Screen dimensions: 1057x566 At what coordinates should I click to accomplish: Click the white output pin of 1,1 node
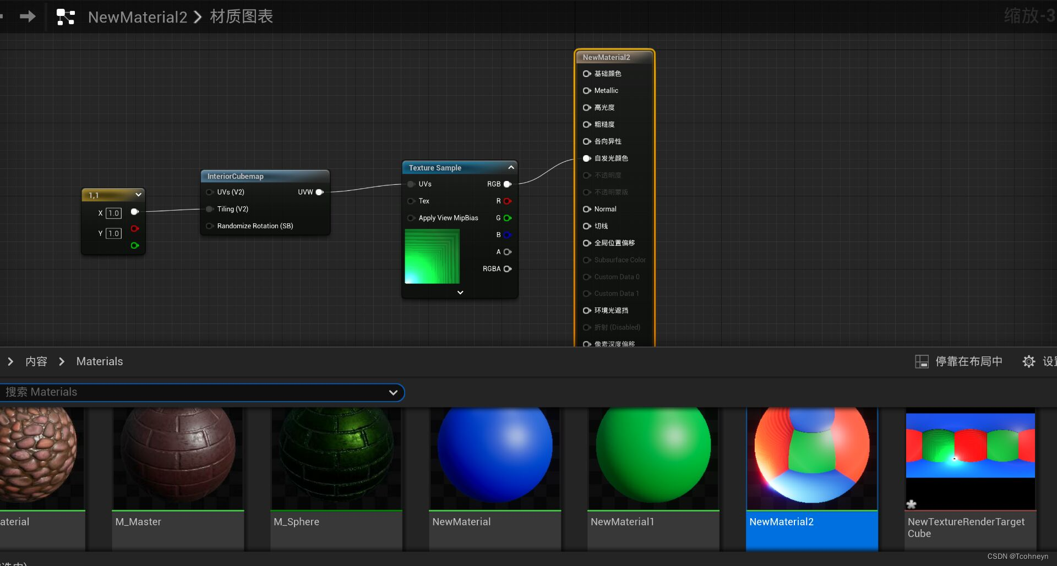(134, 212)
